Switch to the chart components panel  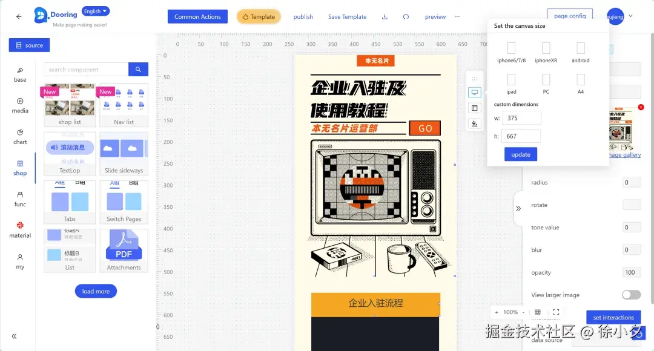(19, 137)
